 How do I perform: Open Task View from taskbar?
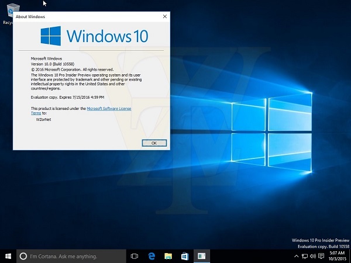coord(135,257)
